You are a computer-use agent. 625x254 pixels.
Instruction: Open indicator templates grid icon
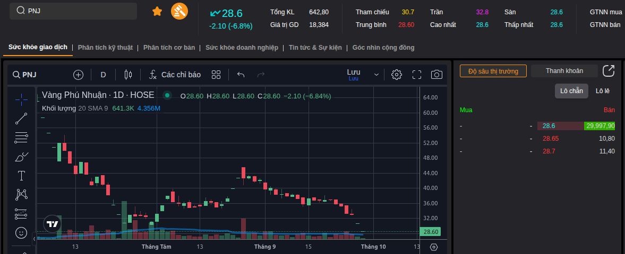coord(216,75)
